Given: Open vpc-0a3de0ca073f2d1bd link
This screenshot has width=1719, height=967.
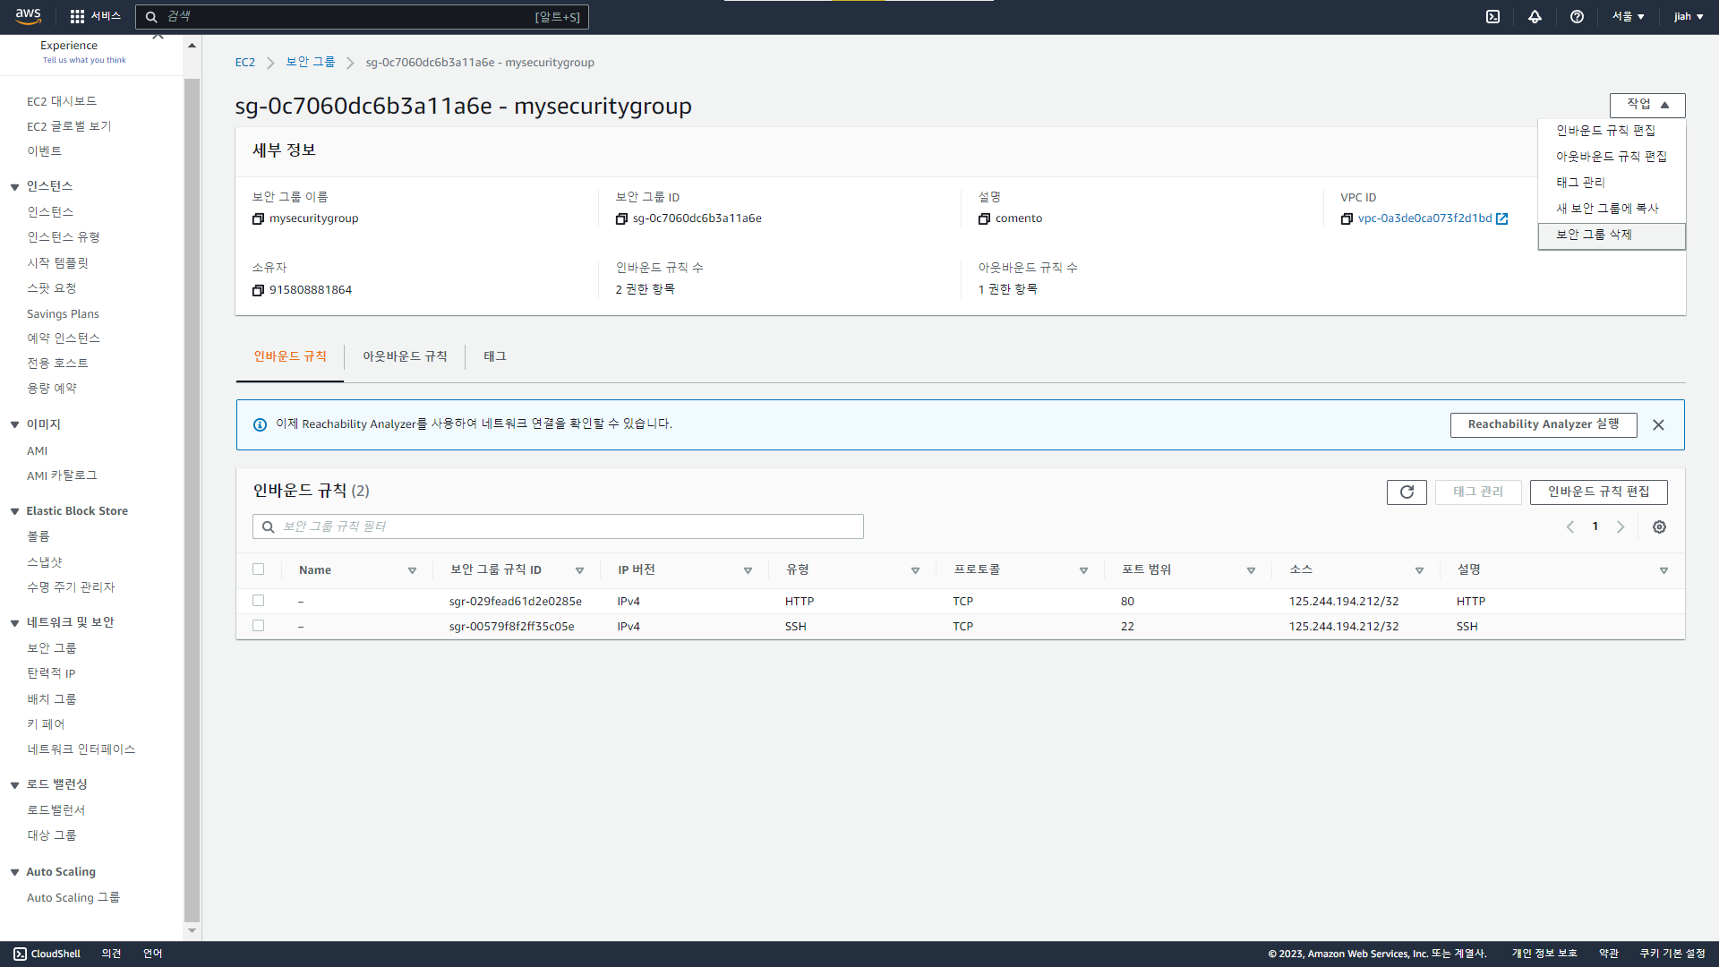Looking at the screenshot, I should [x=1424, y=218].
